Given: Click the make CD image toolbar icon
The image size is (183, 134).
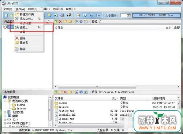Looking at the screenshot, I should coord(56,15).
